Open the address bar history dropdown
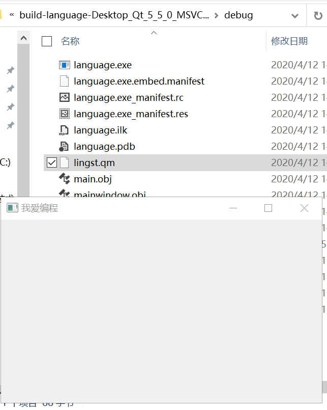This screenshot has width=327, height=410. (294, 15)
